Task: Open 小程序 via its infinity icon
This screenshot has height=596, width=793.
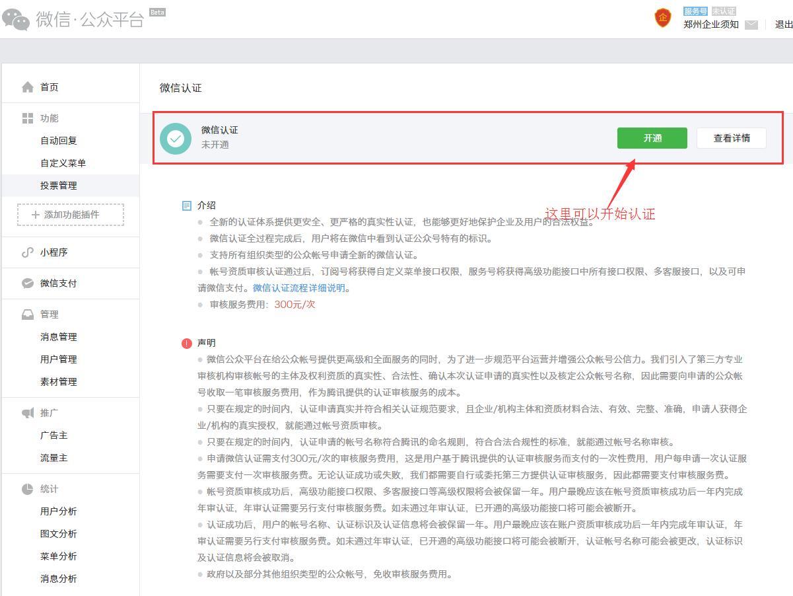Action: coord(27,252)
